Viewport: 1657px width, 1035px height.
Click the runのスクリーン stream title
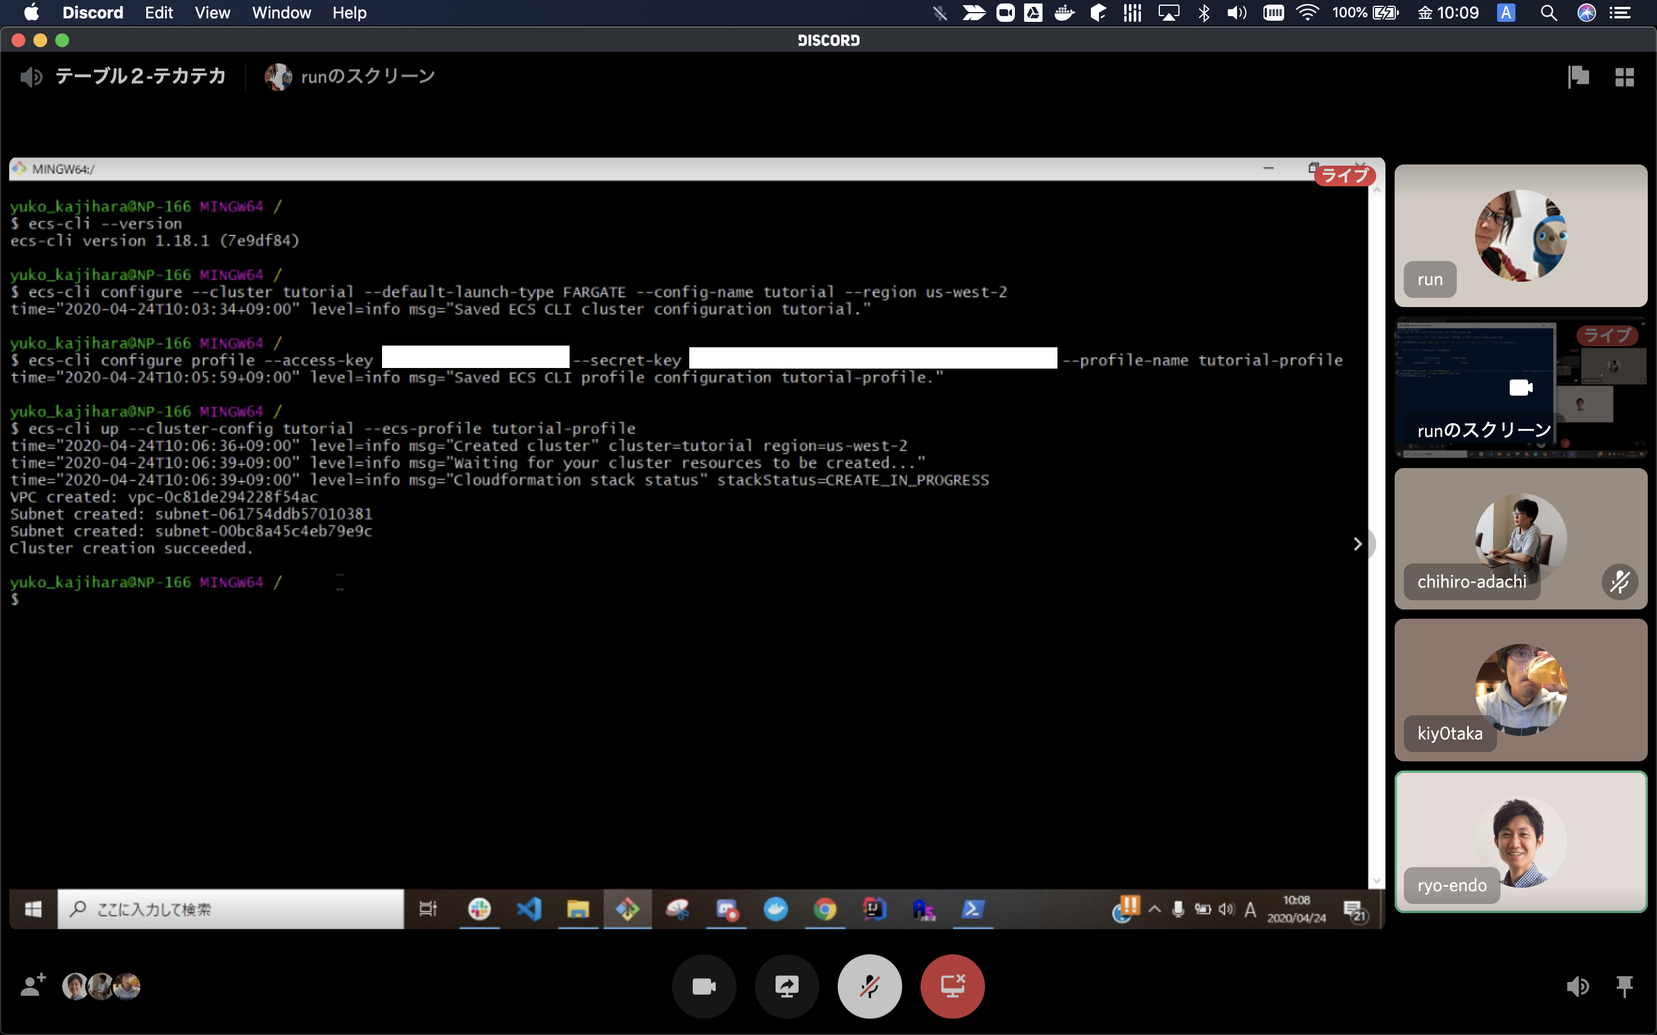pos(368,76)
